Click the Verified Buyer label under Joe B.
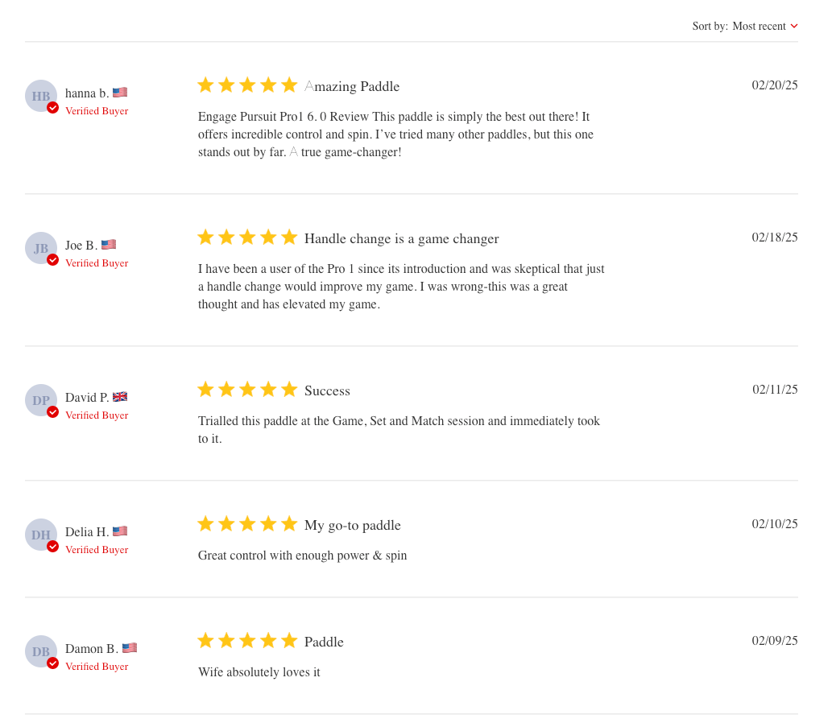The height and width of the screenshot is (723, 832). tap(97, 263)
